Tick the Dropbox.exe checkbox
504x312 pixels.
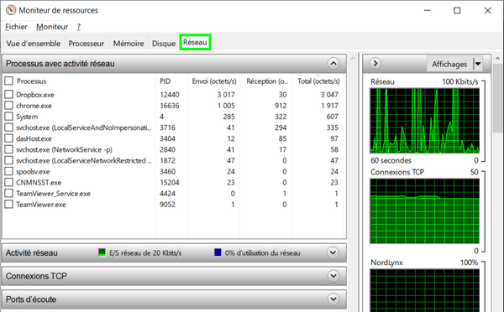click(8, 95)
